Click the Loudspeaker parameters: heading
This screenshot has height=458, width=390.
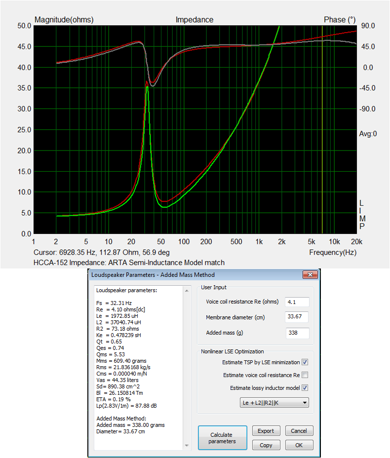[126, 290]
